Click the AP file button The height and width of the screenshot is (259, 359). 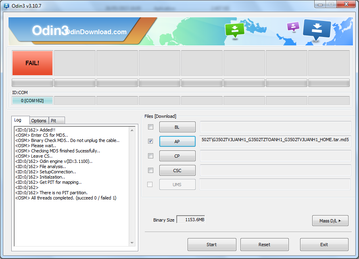tap(177, 142)
